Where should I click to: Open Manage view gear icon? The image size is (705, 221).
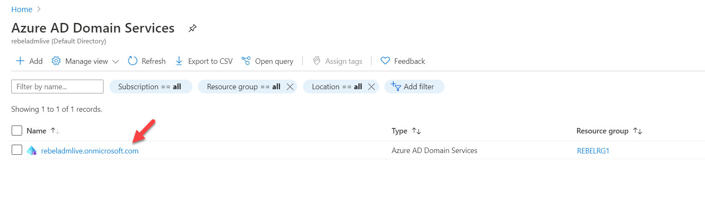pyautogui.click(x=56, y=61)
